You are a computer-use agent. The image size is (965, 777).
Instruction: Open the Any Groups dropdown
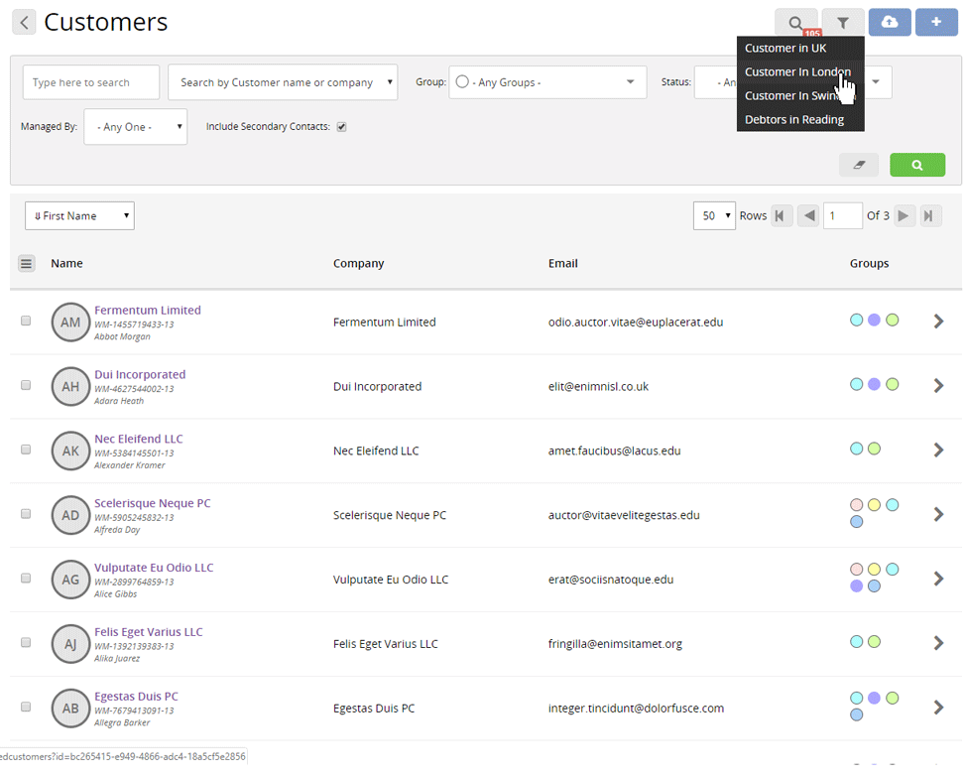point(547,82)
